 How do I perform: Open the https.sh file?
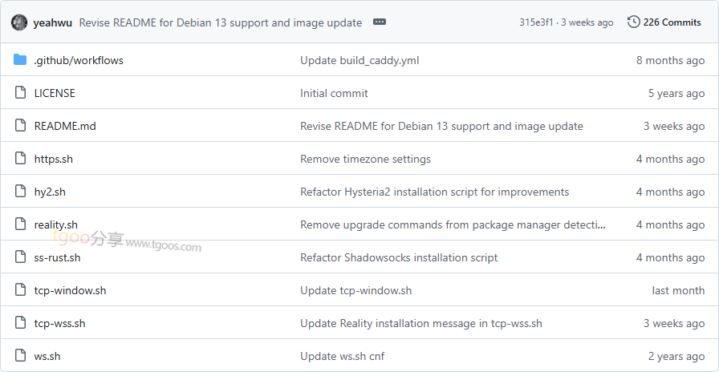coord(53,159)
